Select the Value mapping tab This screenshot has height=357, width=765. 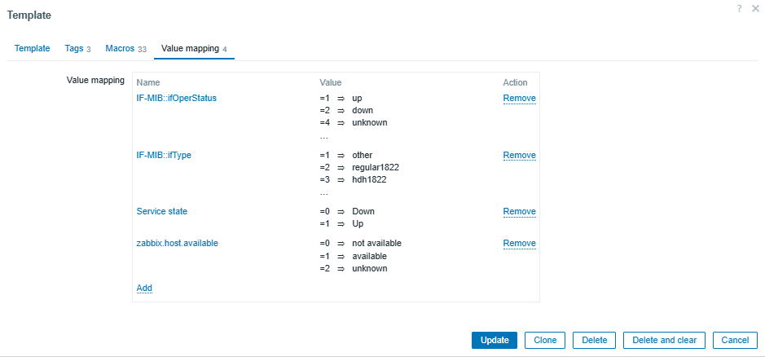[194, 49]
